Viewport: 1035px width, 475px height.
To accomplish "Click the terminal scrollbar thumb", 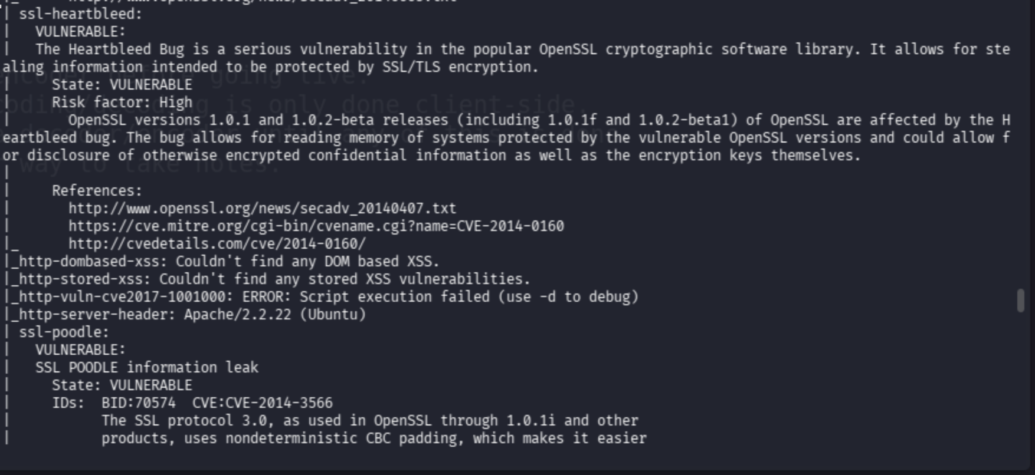I will (x=1021, y=301).
